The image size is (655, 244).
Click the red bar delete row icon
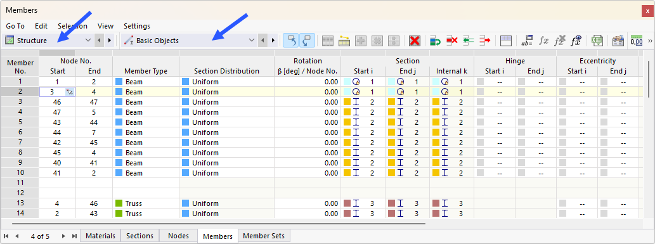(452, 41)
